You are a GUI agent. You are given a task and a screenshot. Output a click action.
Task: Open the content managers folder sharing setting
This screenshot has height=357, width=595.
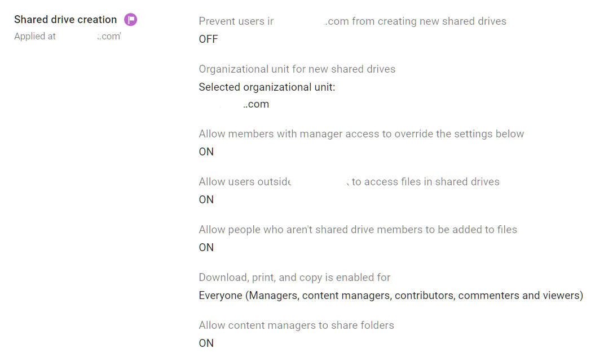pyautogui.click(x=296, y=325)
